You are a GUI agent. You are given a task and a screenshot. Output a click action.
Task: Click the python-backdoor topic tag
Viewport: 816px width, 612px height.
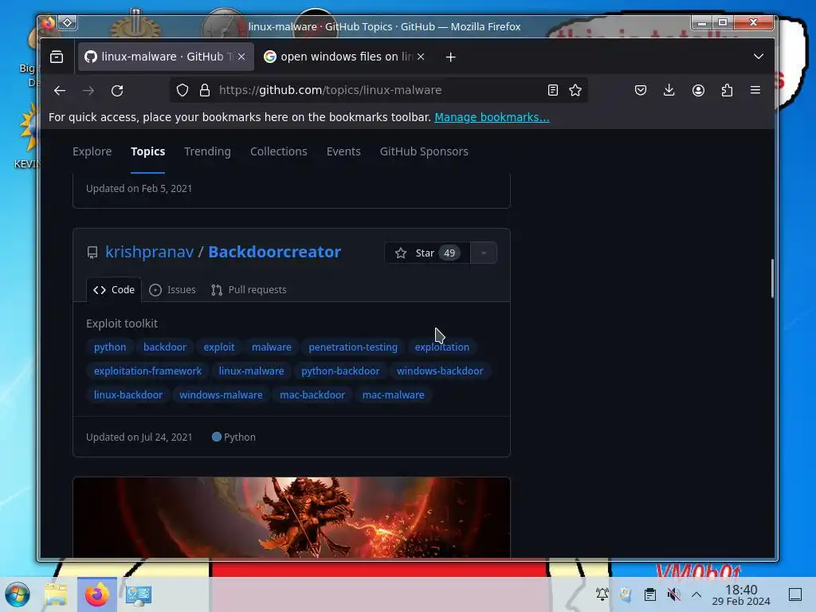tap(340, 371)
